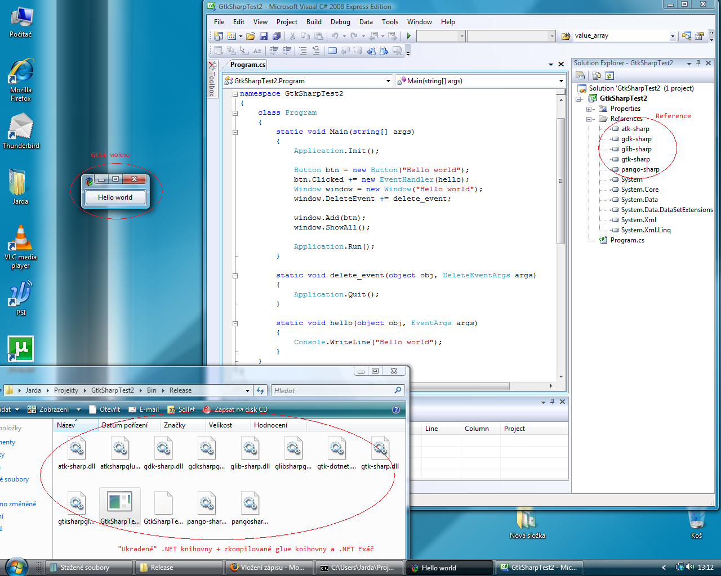Viewport: 721px width, 576px height.
Task: Collapse the Main method code region
Action: [235, 132]
